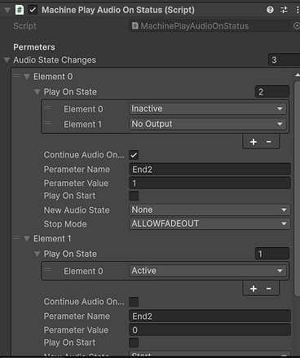
Task: Remove a state from second Play On State list
Action: (268, 289)
